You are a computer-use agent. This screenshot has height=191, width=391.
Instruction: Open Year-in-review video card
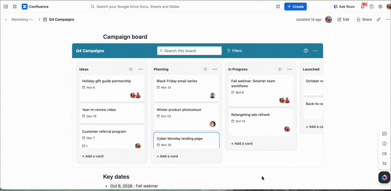click(112, 113)
